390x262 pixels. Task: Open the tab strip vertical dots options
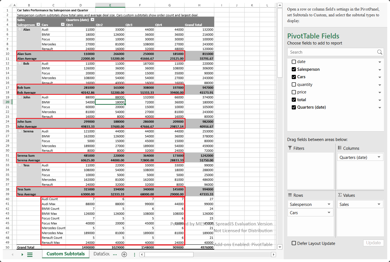pos(134,255)
